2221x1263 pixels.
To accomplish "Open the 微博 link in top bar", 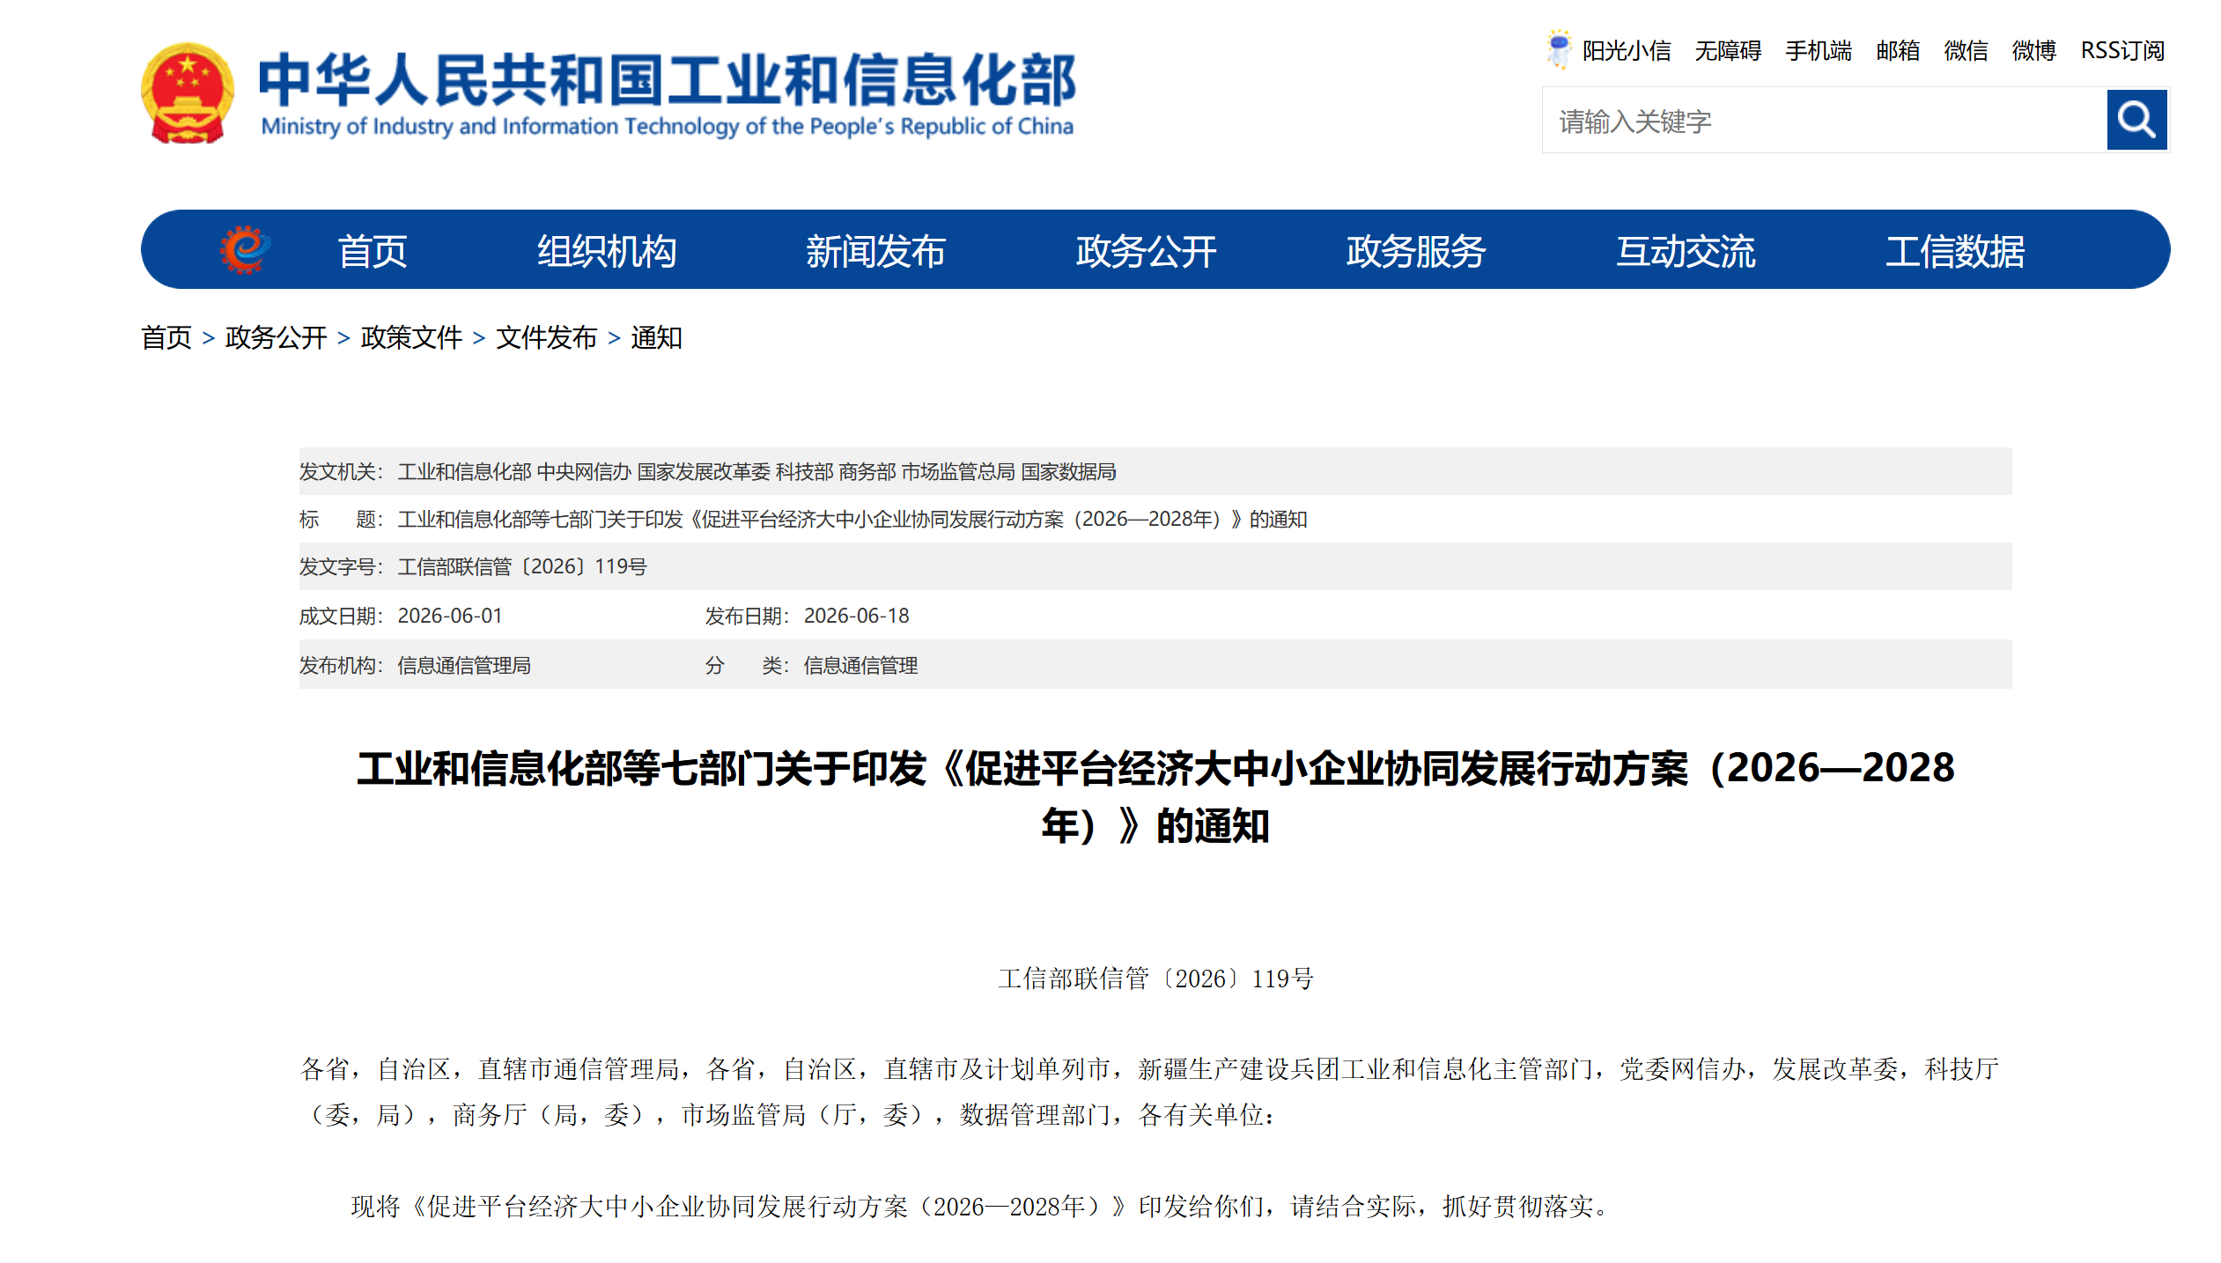I will pos(2033,51).
